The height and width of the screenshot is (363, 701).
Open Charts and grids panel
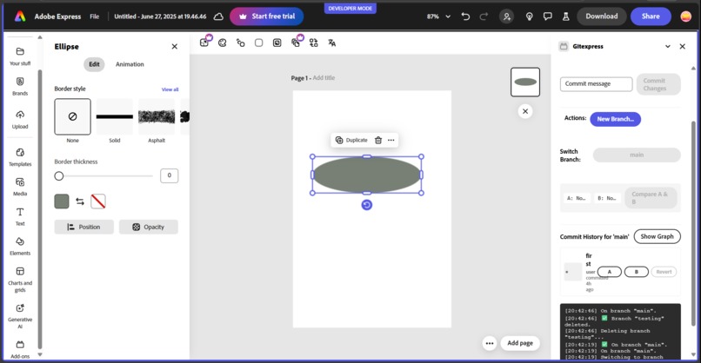(x=20, y=279)
